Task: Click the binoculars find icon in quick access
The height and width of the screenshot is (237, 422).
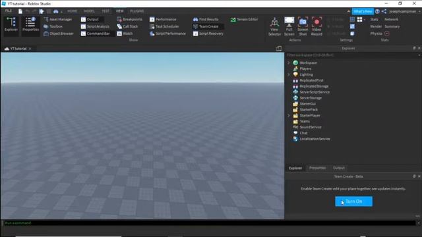Action: [x=55, y=11]
